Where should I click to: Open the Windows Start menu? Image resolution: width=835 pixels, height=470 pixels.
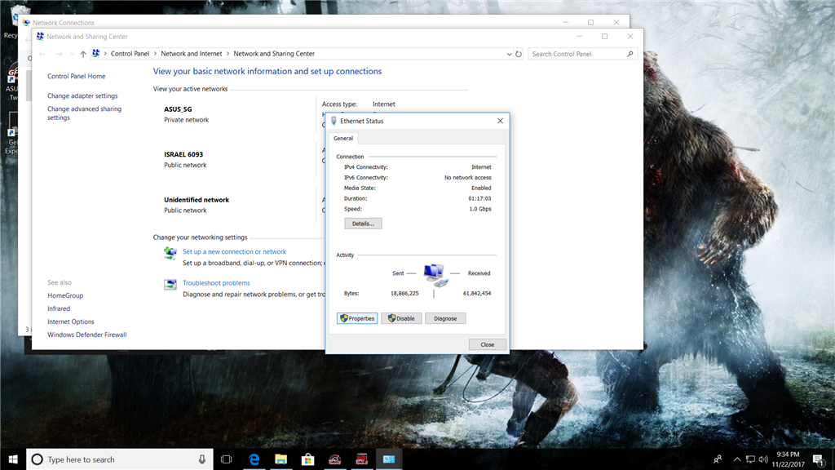12,459
